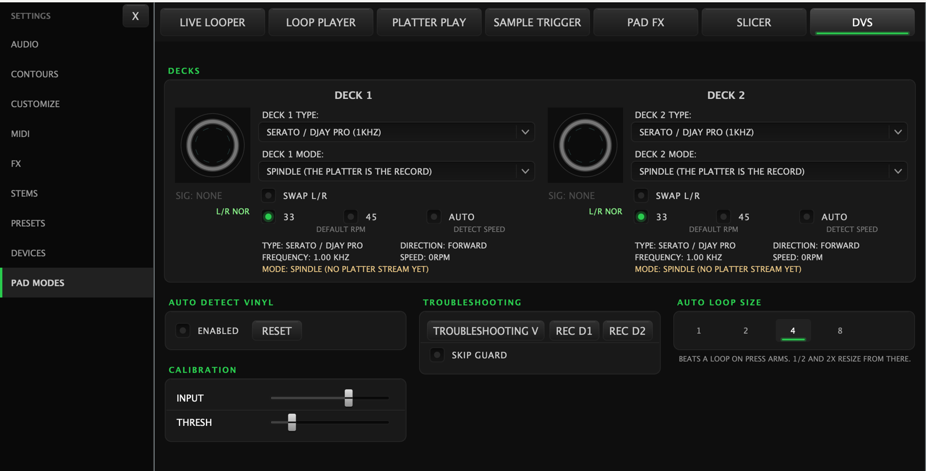Image resolution: width=926 pixels, height=471 pixels.
Task: Click the Troubleshooting V button
Action: pos(486,331)
